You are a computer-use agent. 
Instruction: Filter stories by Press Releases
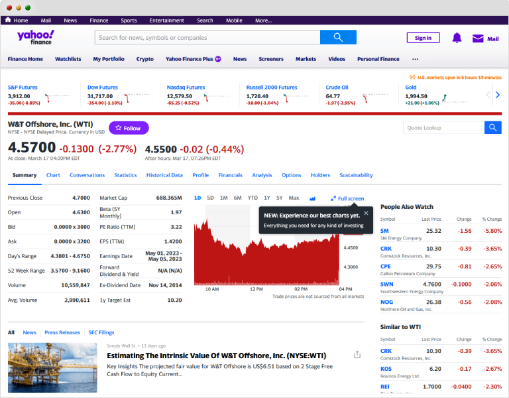62,332
